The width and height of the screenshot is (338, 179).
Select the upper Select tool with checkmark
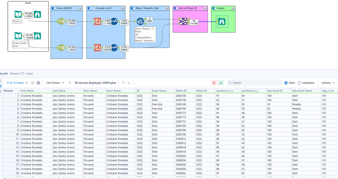(x=114, y=21)
